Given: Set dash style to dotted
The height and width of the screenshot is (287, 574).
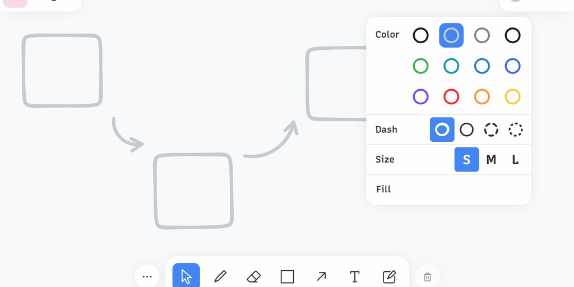Looking at the screenshot, I should click(x=516, y=129).
